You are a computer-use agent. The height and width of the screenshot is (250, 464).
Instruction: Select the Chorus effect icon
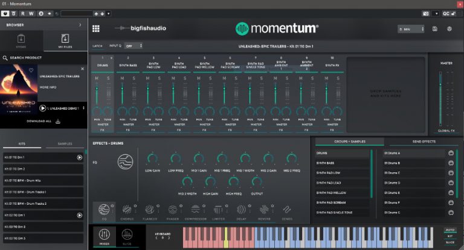(127, 210)
